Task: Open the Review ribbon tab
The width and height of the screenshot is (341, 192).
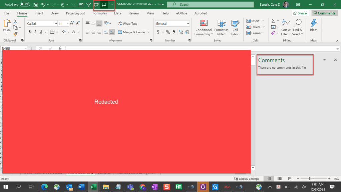Action: pyautogui.click(x=134, y=13)
